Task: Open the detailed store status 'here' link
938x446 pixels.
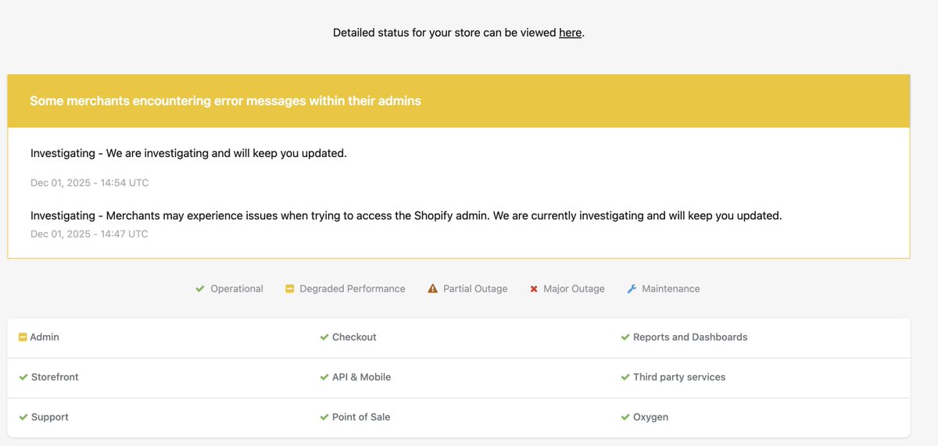Action: [x=570, y=33]
